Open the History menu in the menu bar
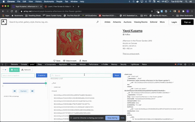This screenshot has height=122, width=195. coord(38,1)
